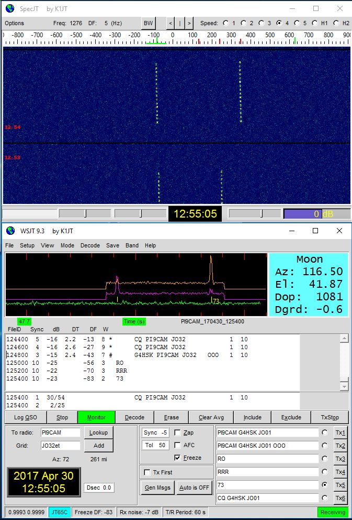Click the WSJT 9.3 globe window icon
352x520 pixels.
click(x=9, y=231)
